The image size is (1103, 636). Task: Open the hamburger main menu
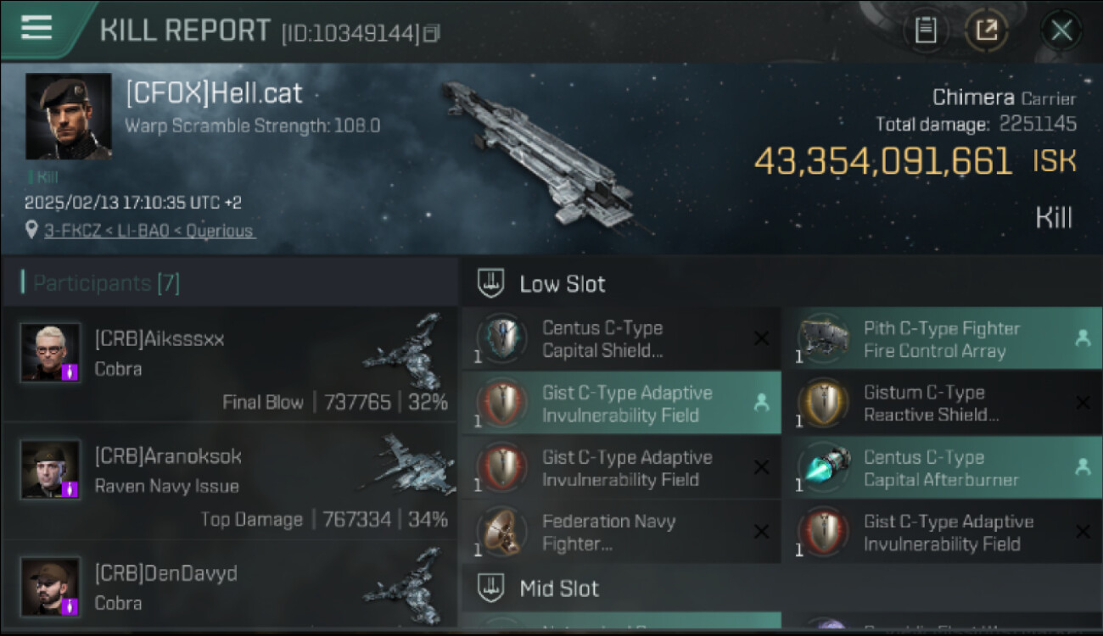36,28
